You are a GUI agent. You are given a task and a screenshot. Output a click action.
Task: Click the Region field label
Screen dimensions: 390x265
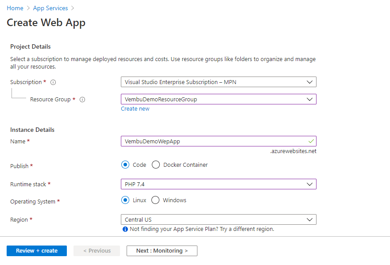[19, 220]
